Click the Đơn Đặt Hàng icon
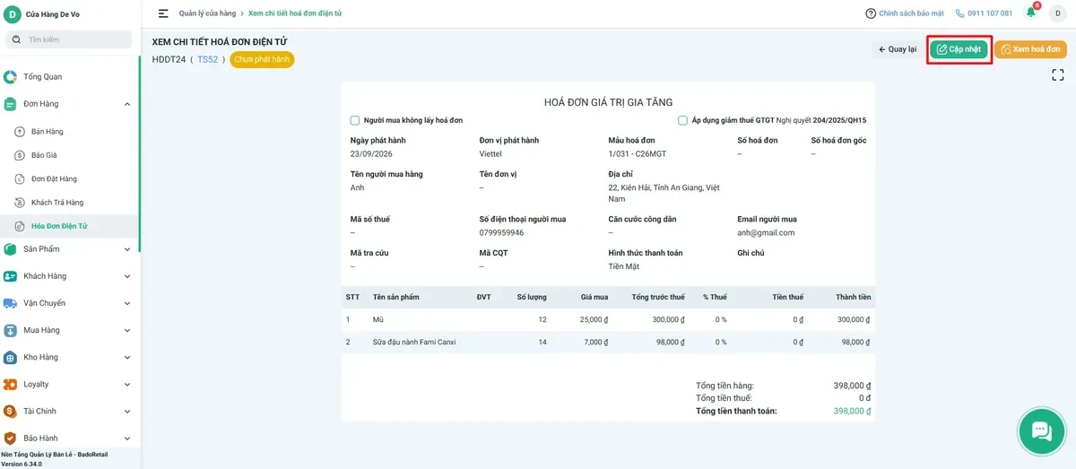 [21, 178]
